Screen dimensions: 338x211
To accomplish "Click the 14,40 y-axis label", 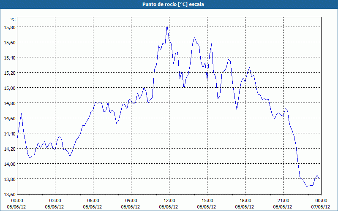I will [10, 134].
